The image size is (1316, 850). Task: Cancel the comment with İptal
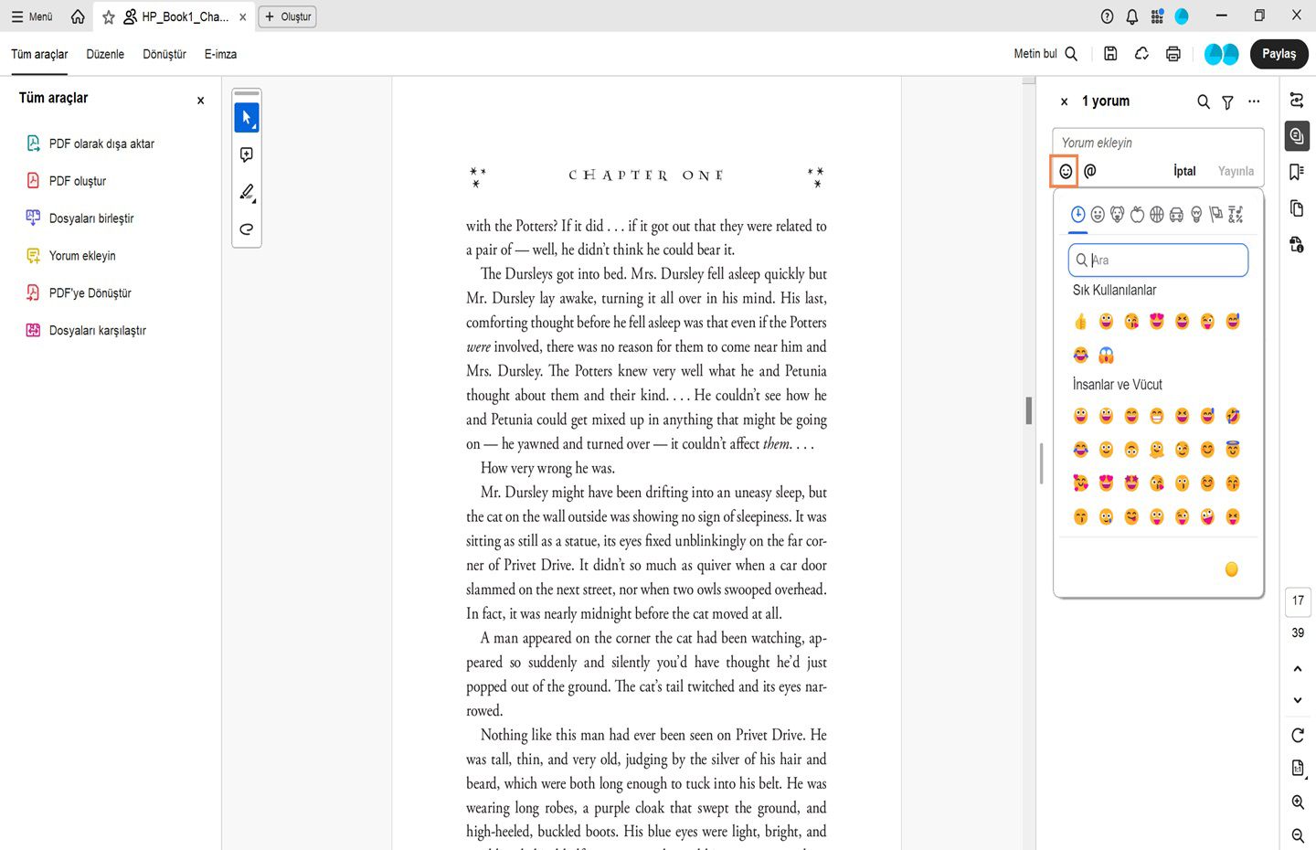(1184, 171)
